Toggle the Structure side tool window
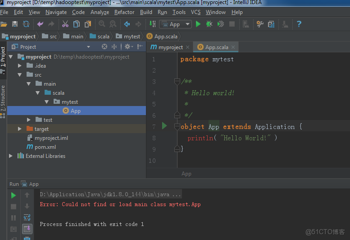 (3, 98)
